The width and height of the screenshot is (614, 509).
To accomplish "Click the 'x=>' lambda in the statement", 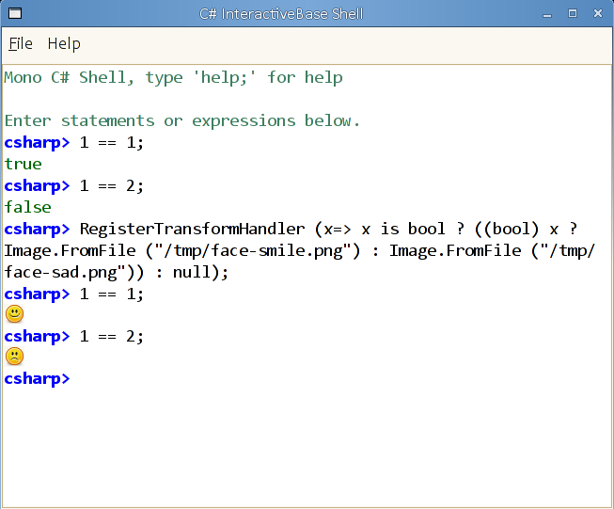I will 338,229.
